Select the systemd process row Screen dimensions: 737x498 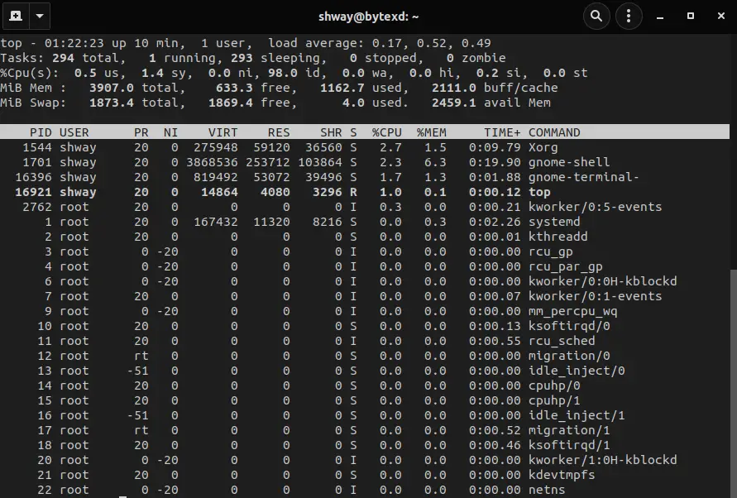pyautogui.click(x=365, y=222)
